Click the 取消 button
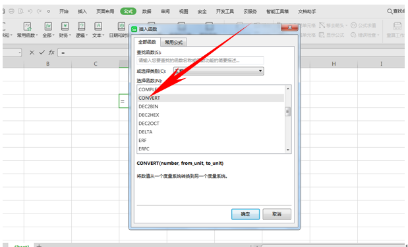 coord(277,214)
